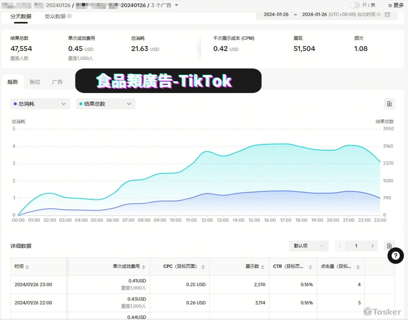408x320 pixels.
Task: Select the 广告 tab
Action: [57, 82]
